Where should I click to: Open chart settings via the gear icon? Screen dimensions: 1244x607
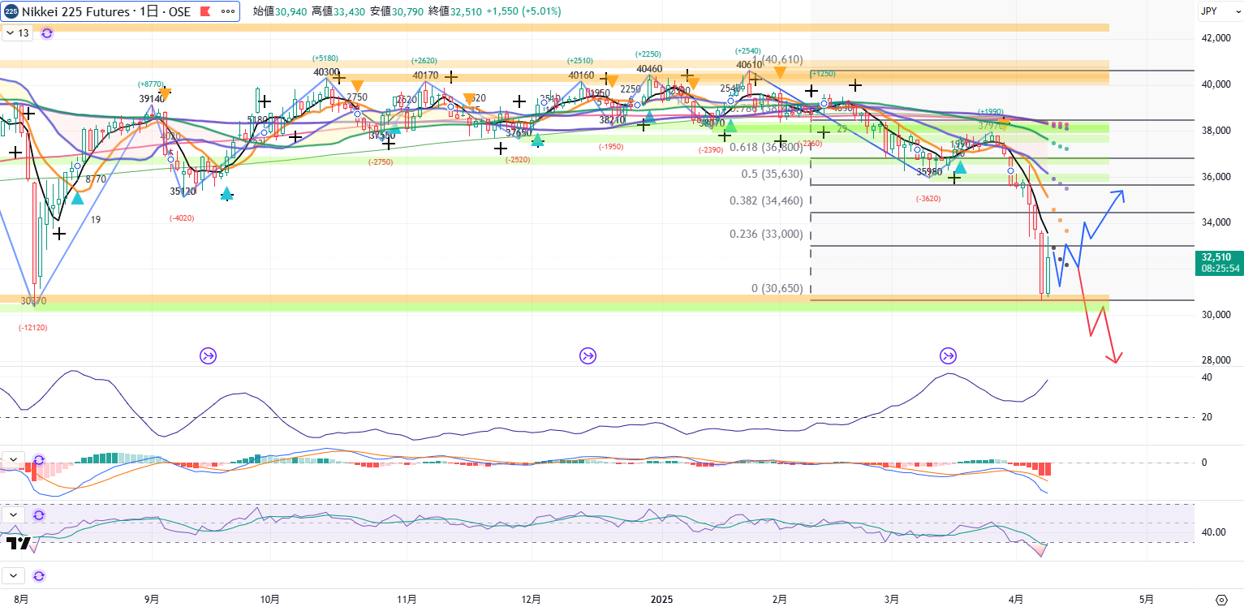click(1221, 599)
